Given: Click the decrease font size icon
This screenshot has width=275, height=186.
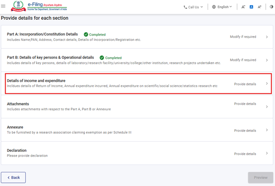Looking at the screenshot, I should (243, 7).
